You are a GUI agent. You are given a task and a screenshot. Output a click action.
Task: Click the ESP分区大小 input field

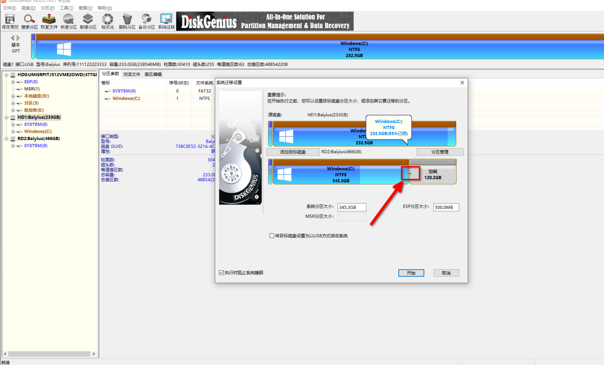pos(446,207)
